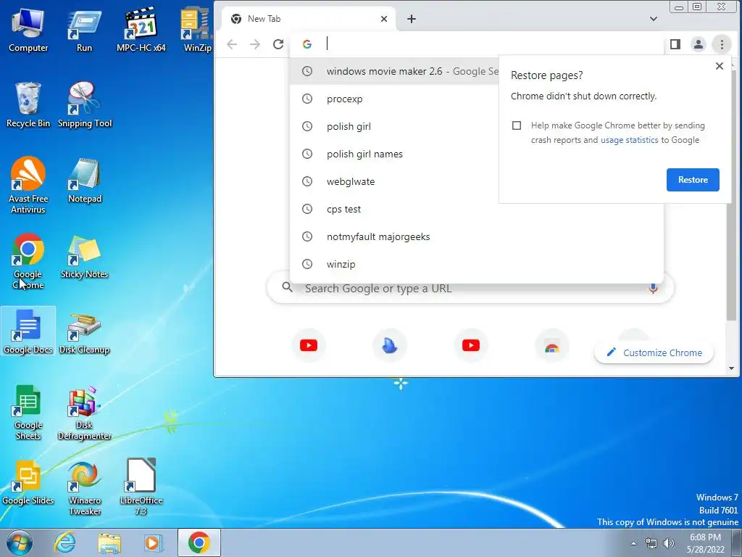Select the Snipping Tool shortcut
The height and width of the screenshot is (557, 742).
pos(85,104)
